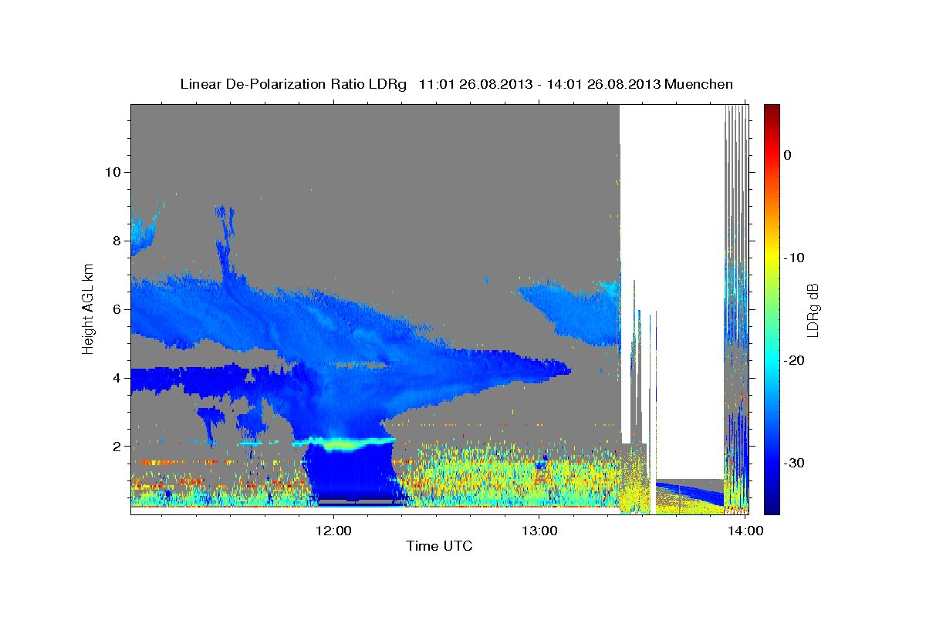Image resolution: width=926 pixels, height=617 pixels.
Task: Click the cyan melting layer band near 2 km
Action: (x=344, y=443)
